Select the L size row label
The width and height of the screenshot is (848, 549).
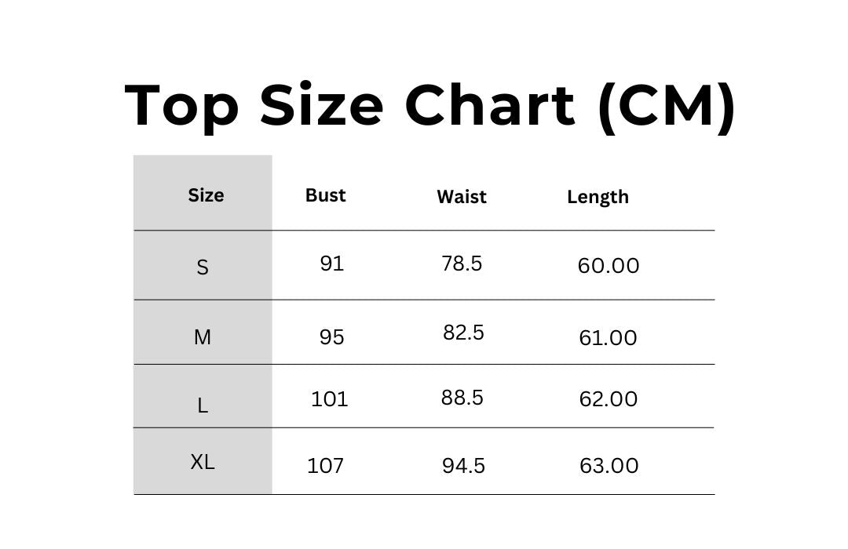point(203,405)
